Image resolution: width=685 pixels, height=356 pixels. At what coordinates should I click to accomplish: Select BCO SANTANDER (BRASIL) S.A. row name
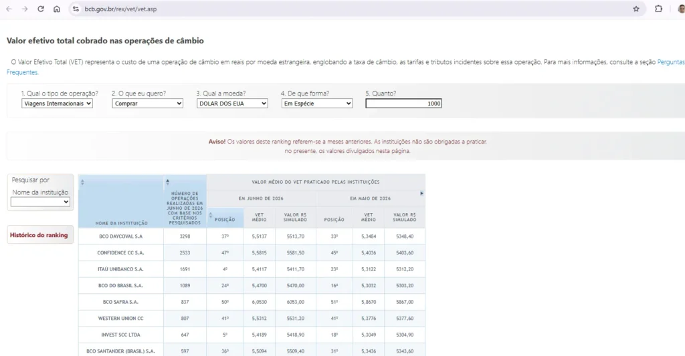pyautogui.click(x=121, y=351)
